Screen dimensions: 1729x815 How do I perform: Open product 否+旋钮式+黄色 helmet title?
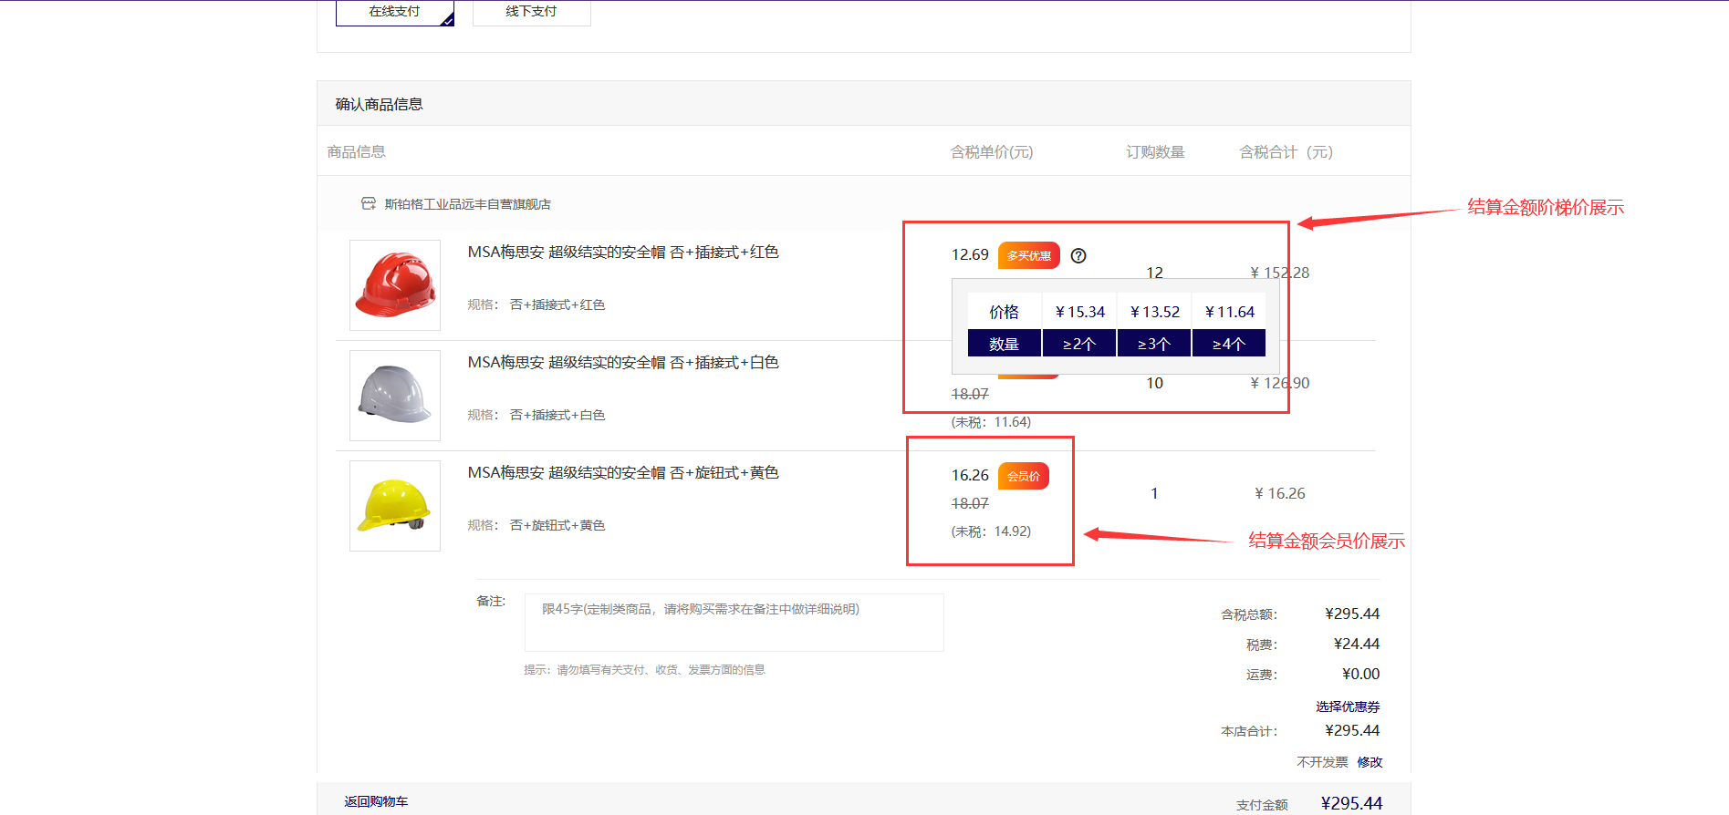coord(623,472)
